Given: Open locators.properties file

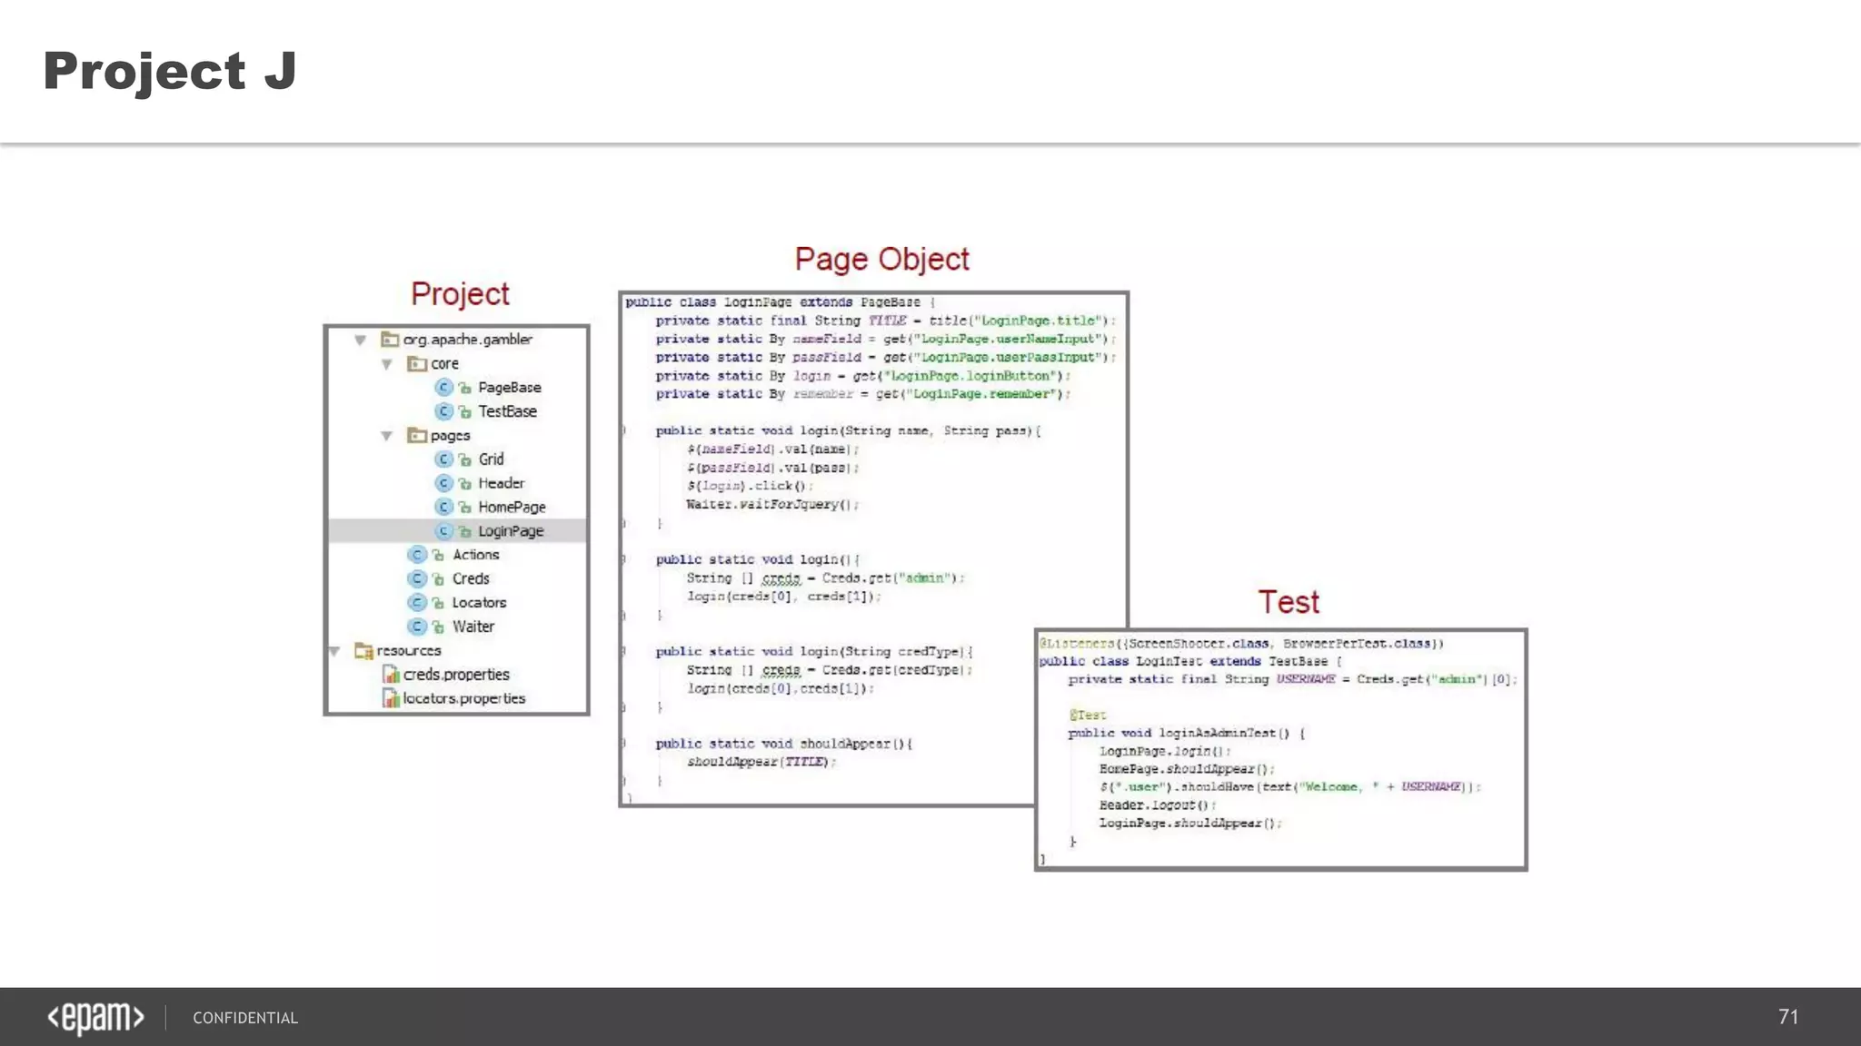Looking at the screenshot, I should point(464,698).
